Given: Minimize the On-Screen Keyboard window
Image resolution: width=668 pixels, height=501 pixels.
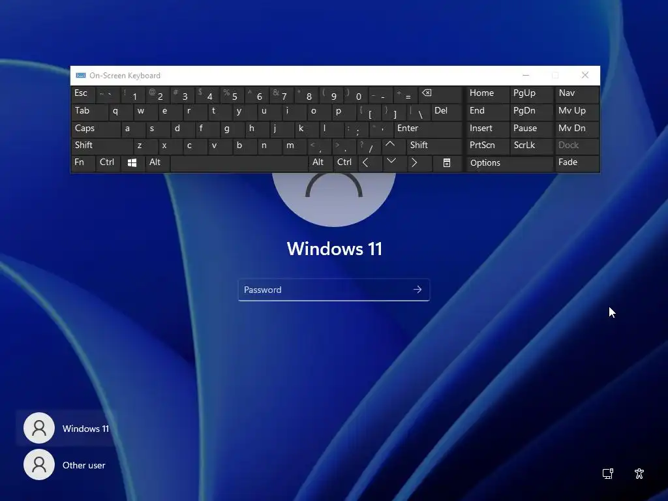Looking at the screenshot, I should (x=526, y=76).
